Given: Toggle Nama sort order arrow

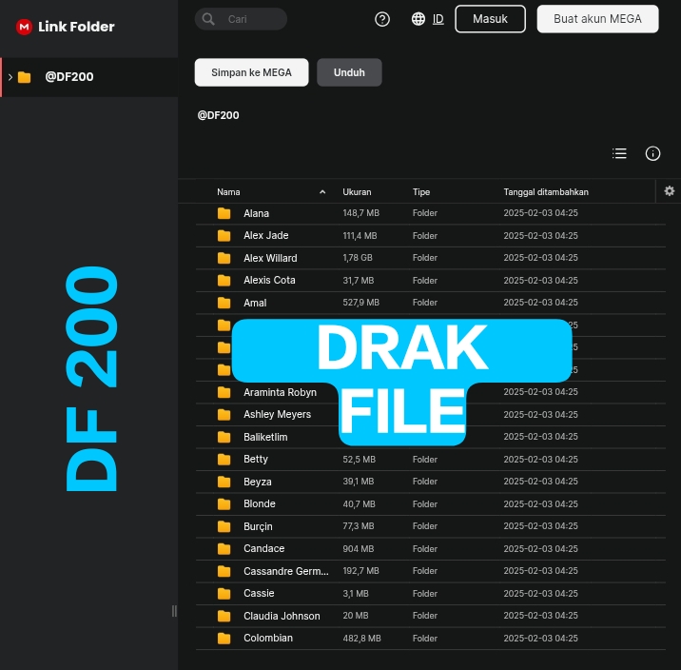Looking at the screenshot, I should (322, 192).
